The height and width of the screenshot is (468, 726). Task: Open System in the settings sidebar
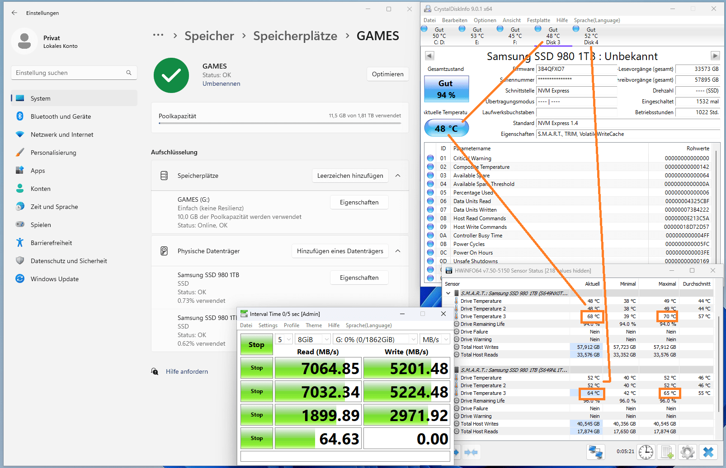(74, 98)
